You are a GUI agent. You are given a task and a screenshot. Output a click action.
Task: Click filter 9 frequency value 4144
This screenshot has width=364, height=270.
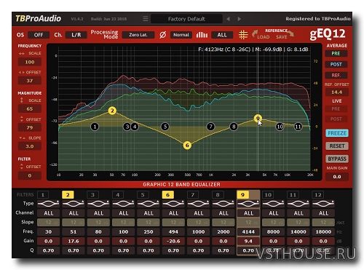(x=248, y=231)
